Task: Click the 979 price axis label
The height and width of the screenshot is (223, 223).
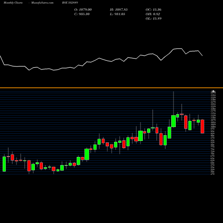Action: (213, 129)
